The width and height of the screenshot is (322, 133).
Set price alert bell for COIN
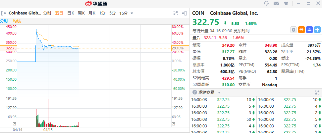[x=294, y=30]
